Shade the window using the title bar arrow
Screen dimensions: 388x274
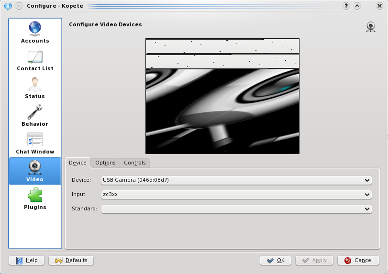[x=357, y=6]
